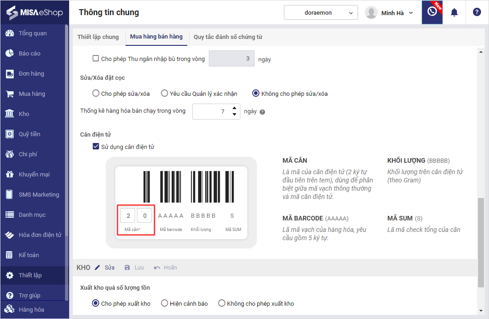This screenshot has width=489, height=319.
Task: Decrease best-seller days with down arrow
Action: [x=234, y=115]
